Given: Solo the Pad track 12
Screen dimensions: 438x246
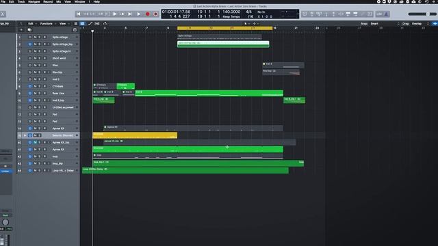Looking at the screenshot, I should point(40,114).
